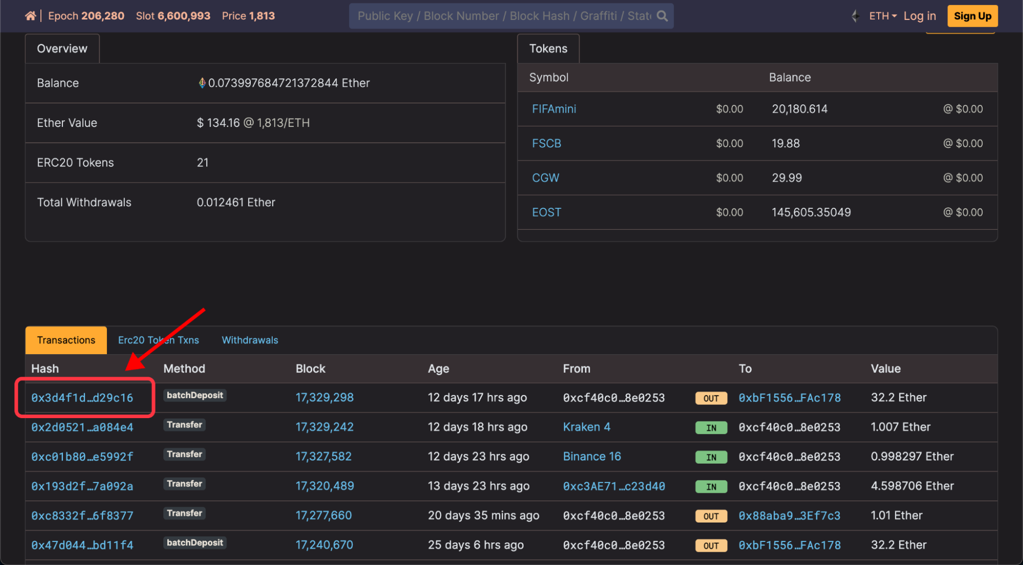The image size is (1023, 565).
Task: Open the EOST token link
Action: click(546, 212)
